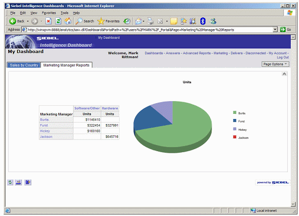299x216 pixels.
Task: Click the browser Back button
Action: coord(17,21)
